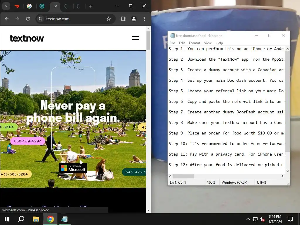300x225 pixels.
Task: Click Windows (CRLF) status entry
Action: (x=234, y=183)
